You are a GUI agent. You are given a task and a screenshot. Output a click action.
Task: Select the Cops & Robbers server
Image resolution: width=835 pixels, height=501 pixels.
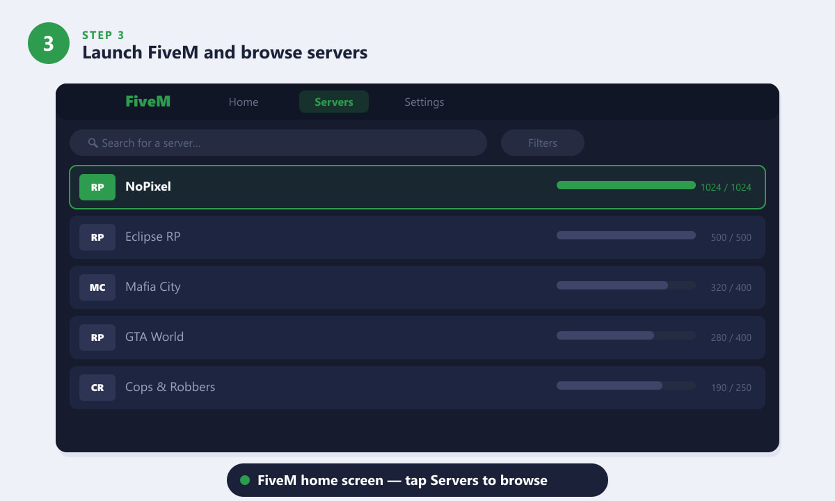tap(417, 388)
